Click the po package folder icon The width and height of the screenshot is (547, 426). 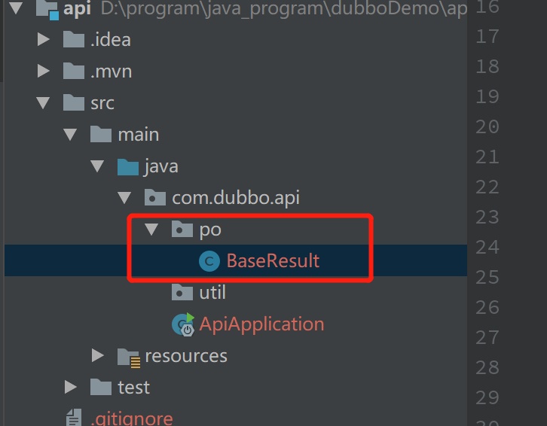tap(182, 229)
